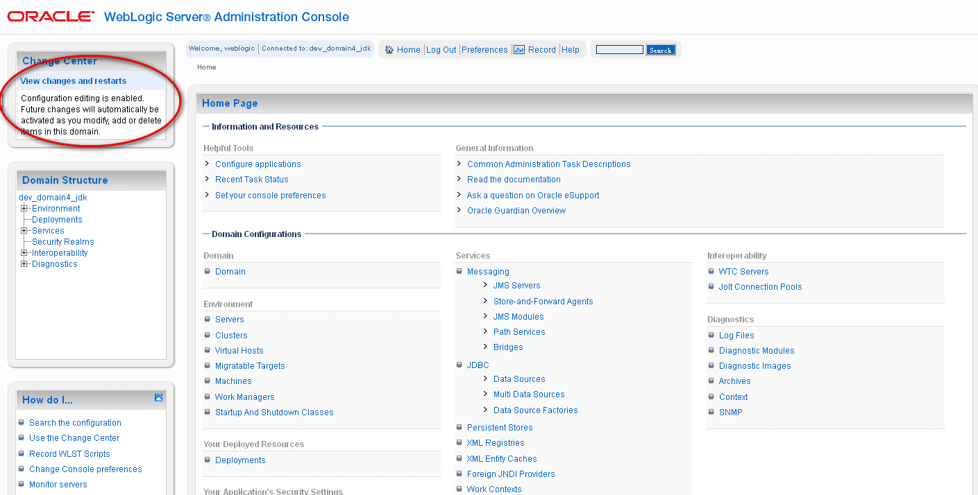
Task: Open Diagnostic Modules link
Action: point(757,351)
